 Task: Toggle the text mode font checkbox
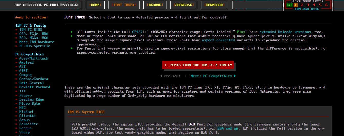(x=290, y=5)
